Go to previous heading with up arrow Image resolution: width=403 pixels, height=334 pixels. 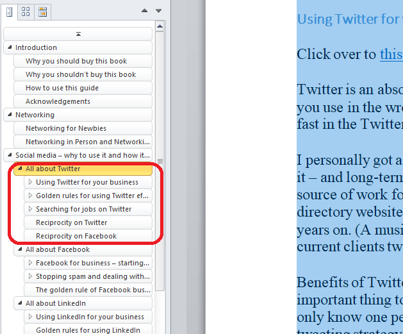(x=144, y=11)
